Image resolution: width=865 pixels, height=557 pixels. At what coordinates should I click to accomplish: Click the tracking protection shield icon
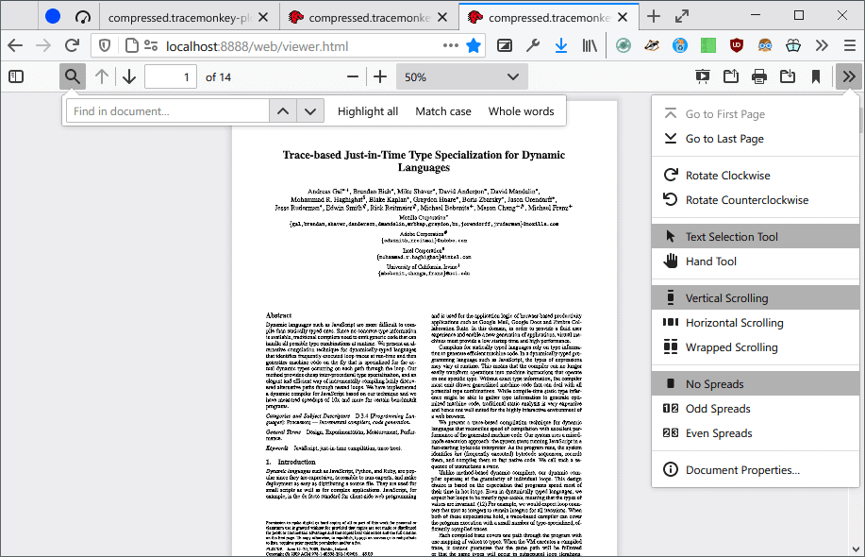(105, 46)
